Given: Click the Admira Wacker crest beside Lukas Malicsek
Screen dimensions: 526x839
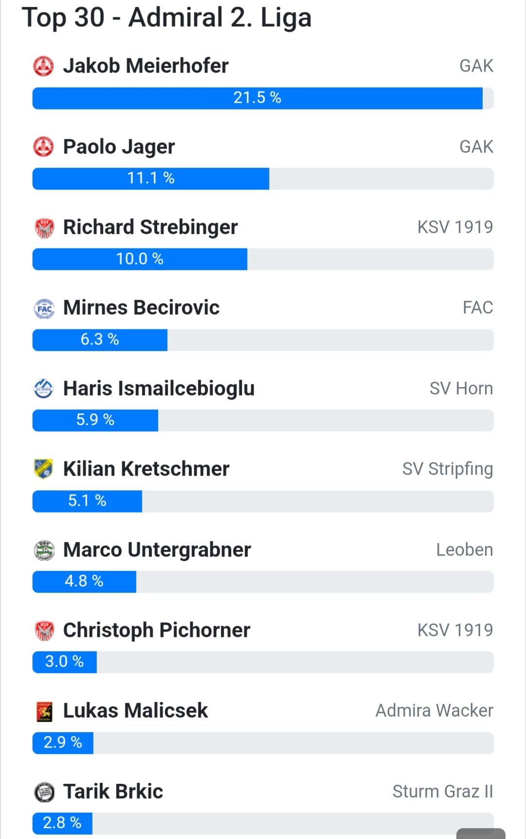Looking at the screenshot, I should click(x=44, y=711).
